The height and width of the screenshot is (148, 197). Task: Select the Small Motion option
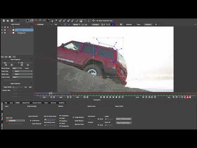79,121
